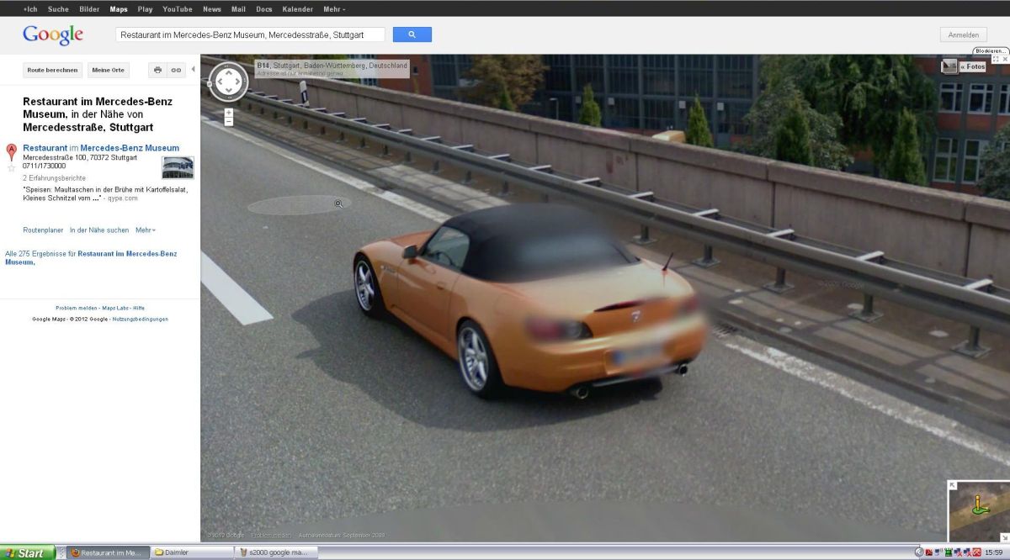Select Bilder in the top navigation bar

(89, 9)
